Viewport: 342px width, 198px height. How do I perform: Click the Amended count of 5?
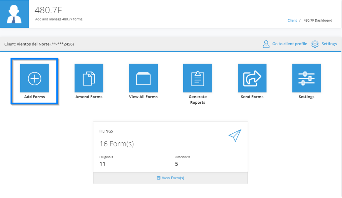click(177, 164)
